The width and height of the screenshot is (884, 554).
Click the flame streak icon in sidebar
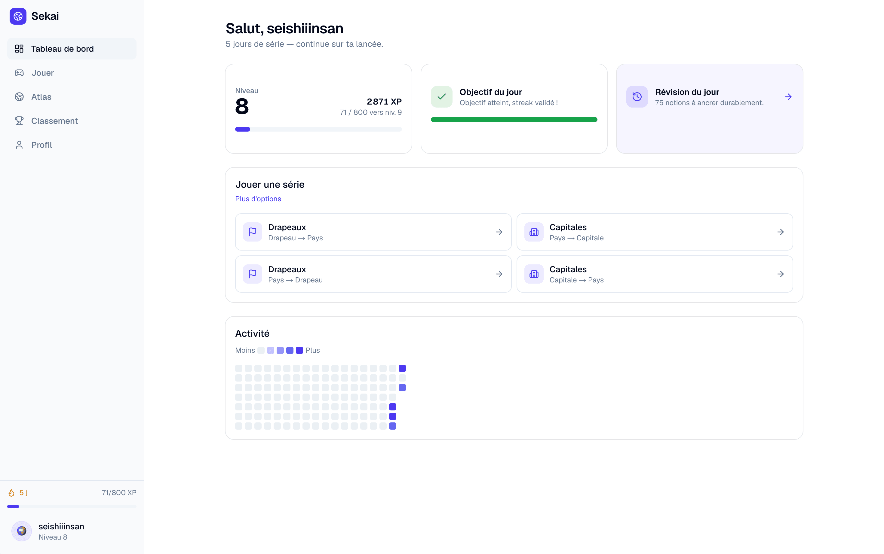tap(12, 493)
